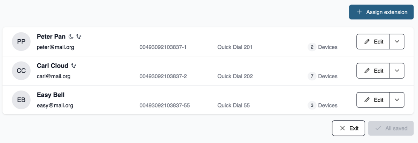Click number 00493092103837-2
The height and width of the screenshot is (143, 418).
click(163, 76)
